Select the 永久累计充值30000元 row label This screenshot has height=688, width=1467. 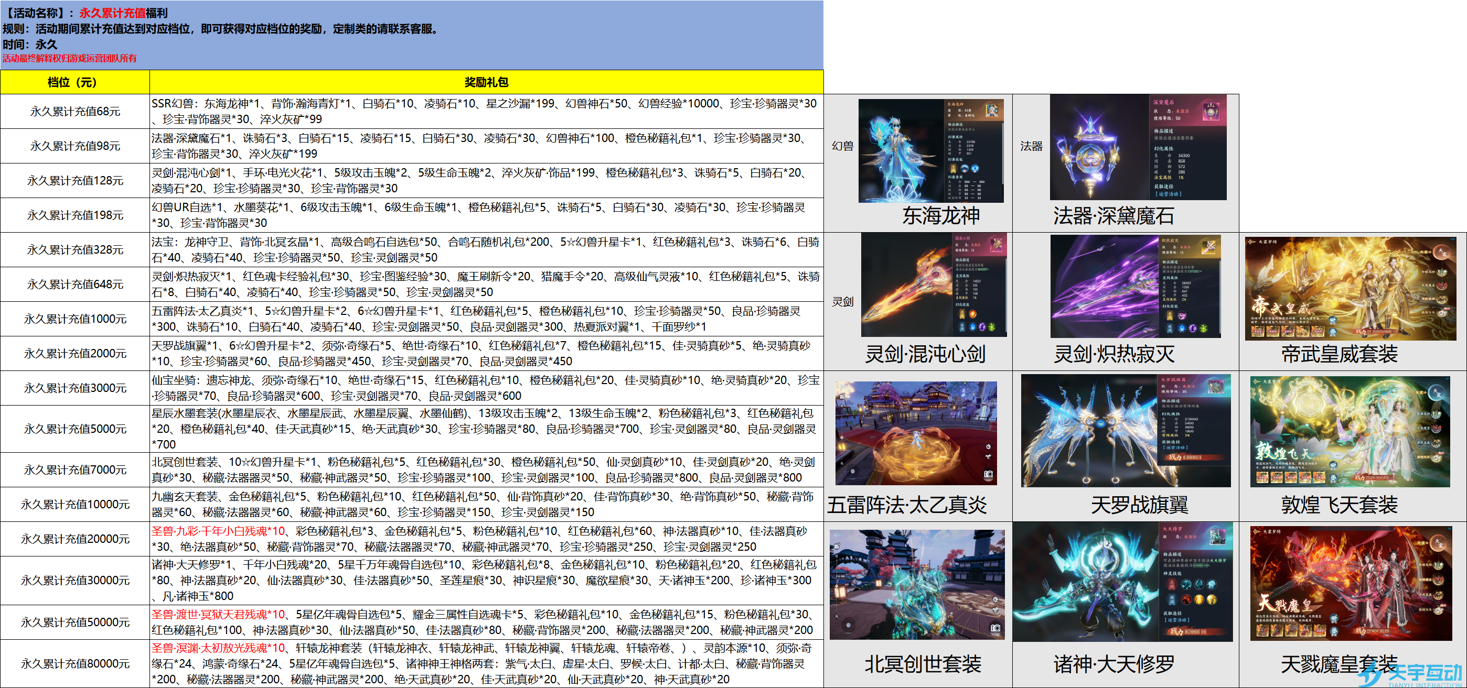click(x=74, y=581)
